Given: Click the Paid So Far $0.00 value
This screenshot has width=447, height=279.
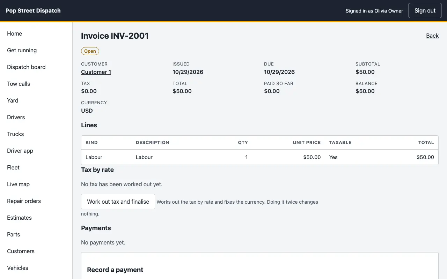Looking at the screenshot, I should [272, 91].
